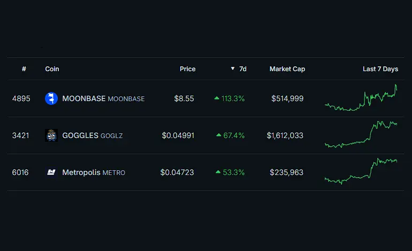Click the Last 7 Days header
Screen dimensions: 412x251
[380, 69]
